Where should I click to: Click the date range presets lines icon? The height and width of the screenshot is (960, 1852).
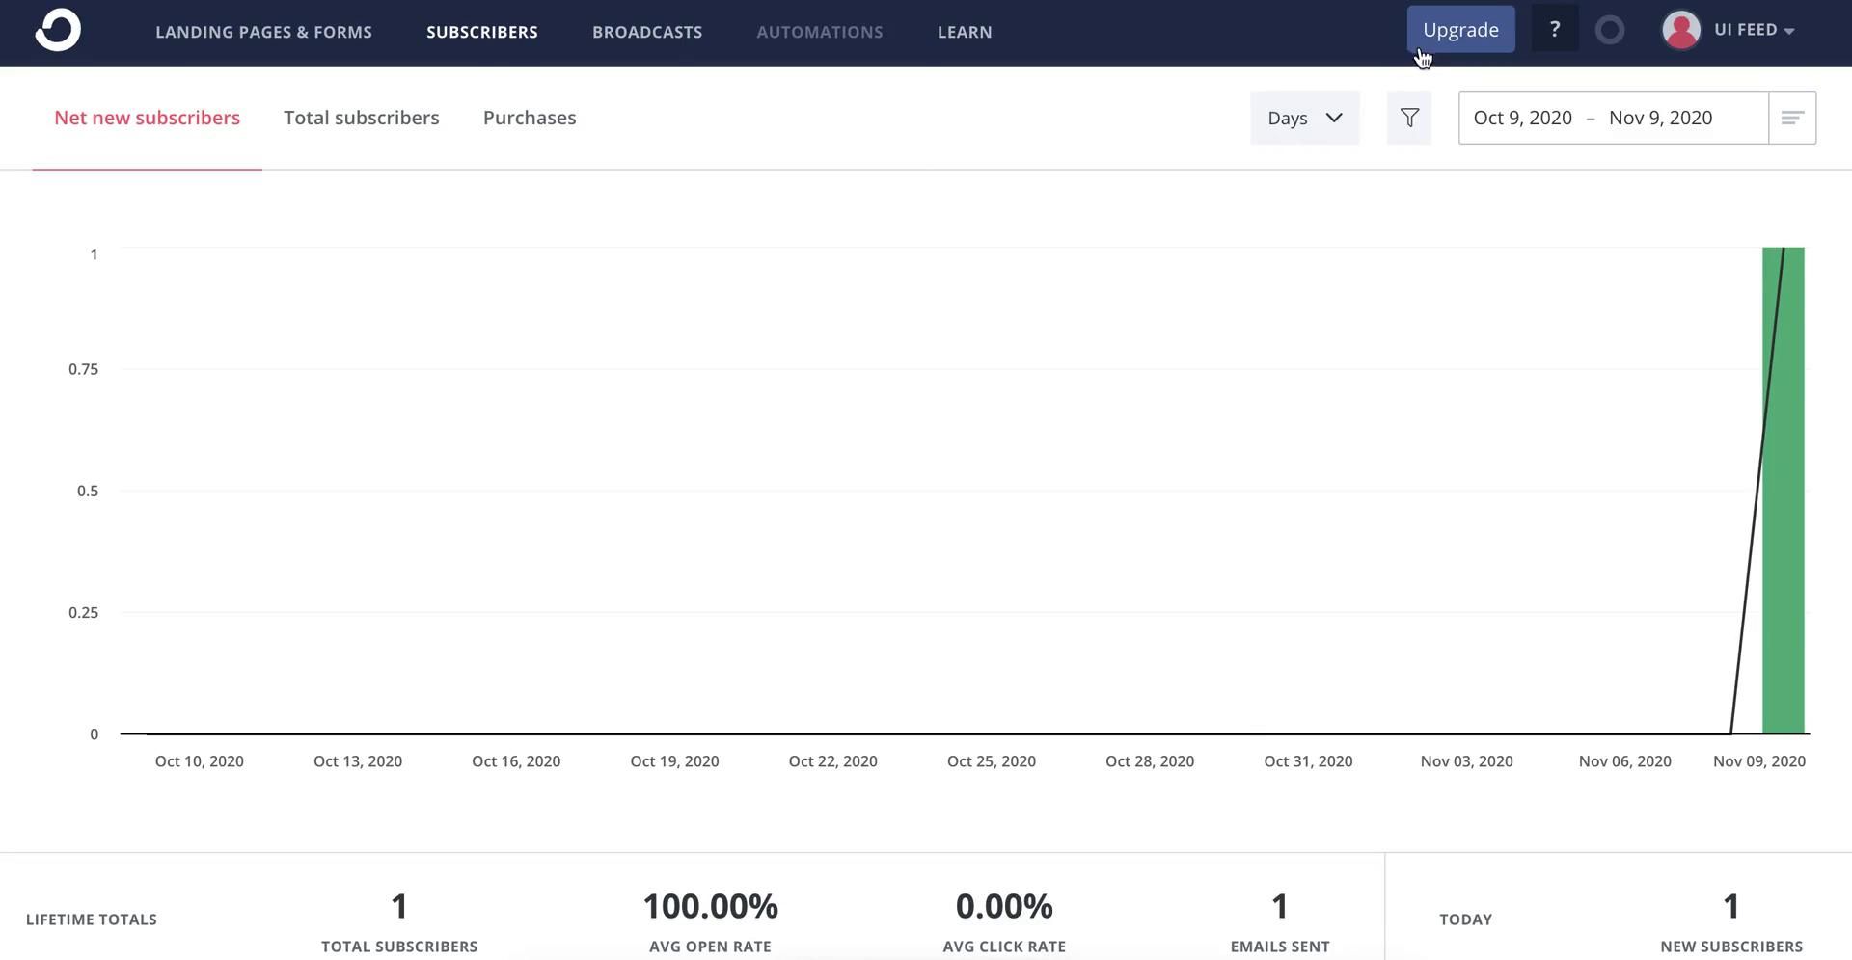pyautogui.click(x=1792, y=118)
